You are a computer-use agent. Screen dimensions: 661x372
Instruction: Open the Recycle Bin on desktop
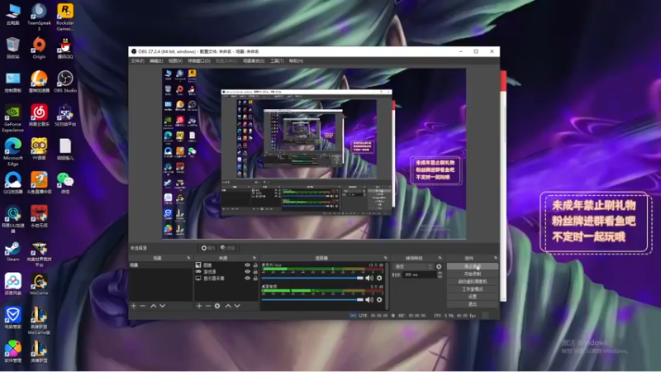tap(12, 48)
